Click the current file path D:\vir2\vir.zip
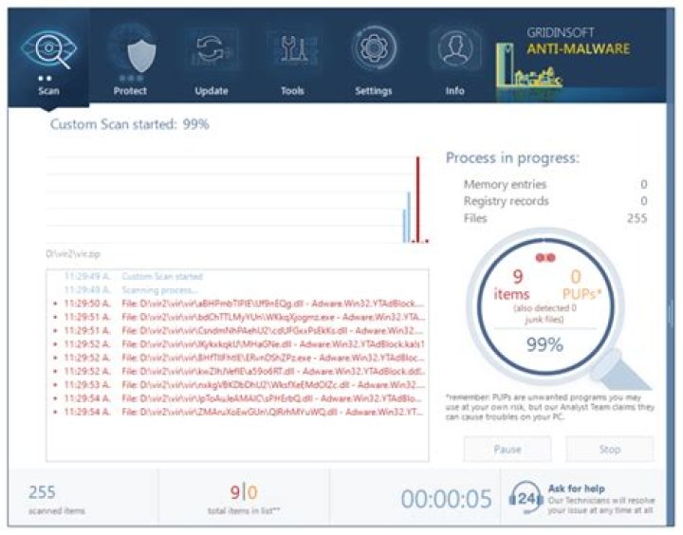683x535 pixels. pyautogui.click(x=73, y=254)
